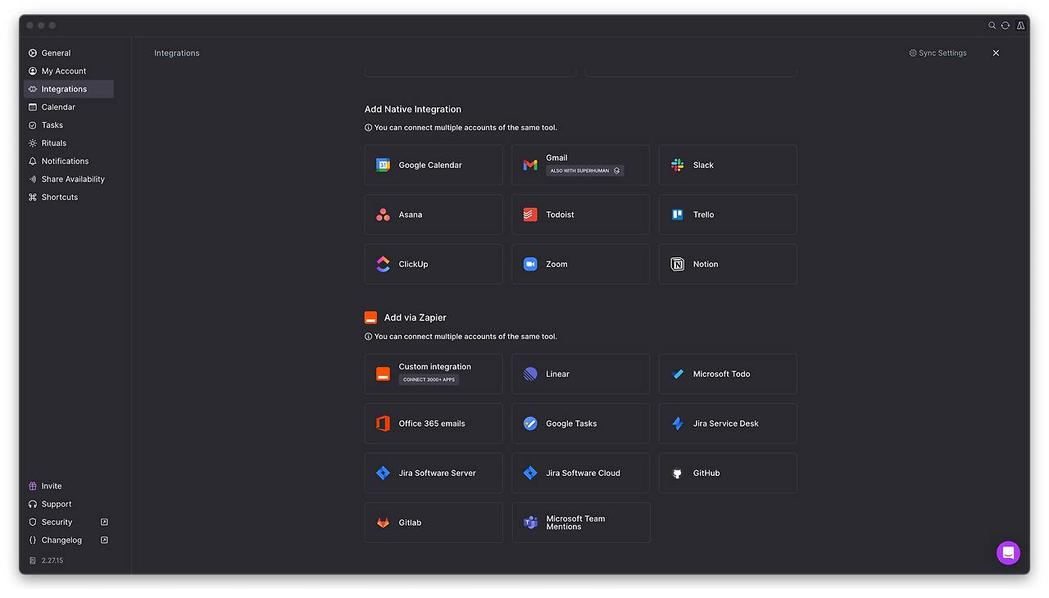This screenshot has height=598, width=1049.
Task: Open Sync Settings
Action: (x=938, y=53)
